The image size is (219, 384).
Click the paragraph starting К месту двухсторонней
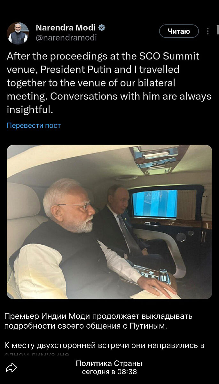pos(104,346)
